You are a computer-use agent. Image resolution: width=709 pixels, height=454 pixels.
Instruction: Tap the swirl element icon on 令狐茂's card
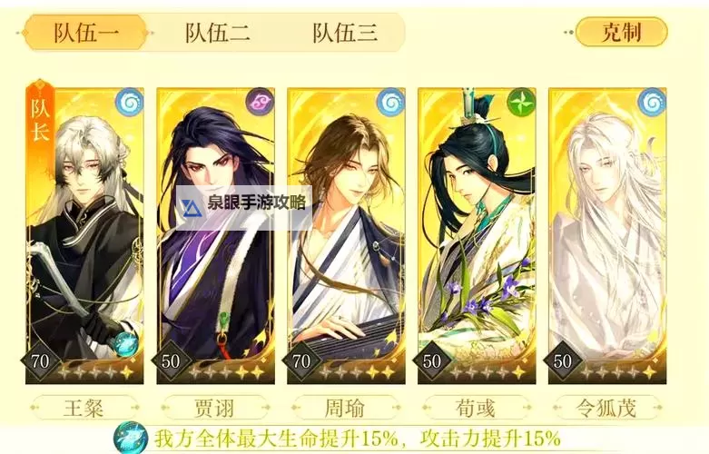point(652,103)
